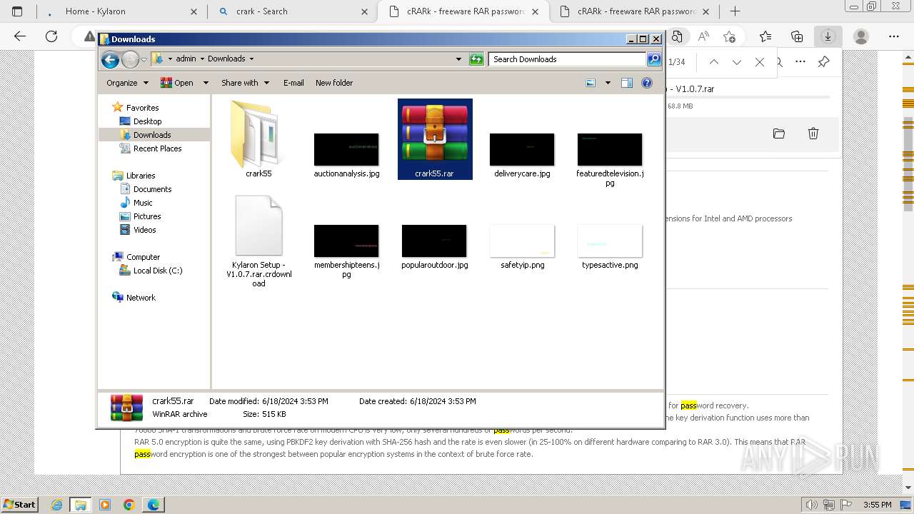914x514 pixels.
Task: Click admin in the address breadcrumb
Action: 186,59
